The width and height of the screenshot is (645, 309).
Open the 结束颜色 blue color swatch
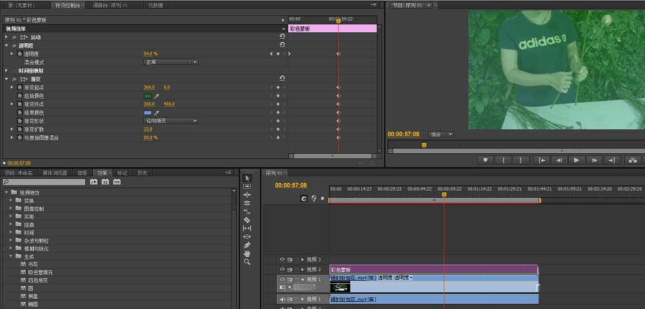coord(148,113)
